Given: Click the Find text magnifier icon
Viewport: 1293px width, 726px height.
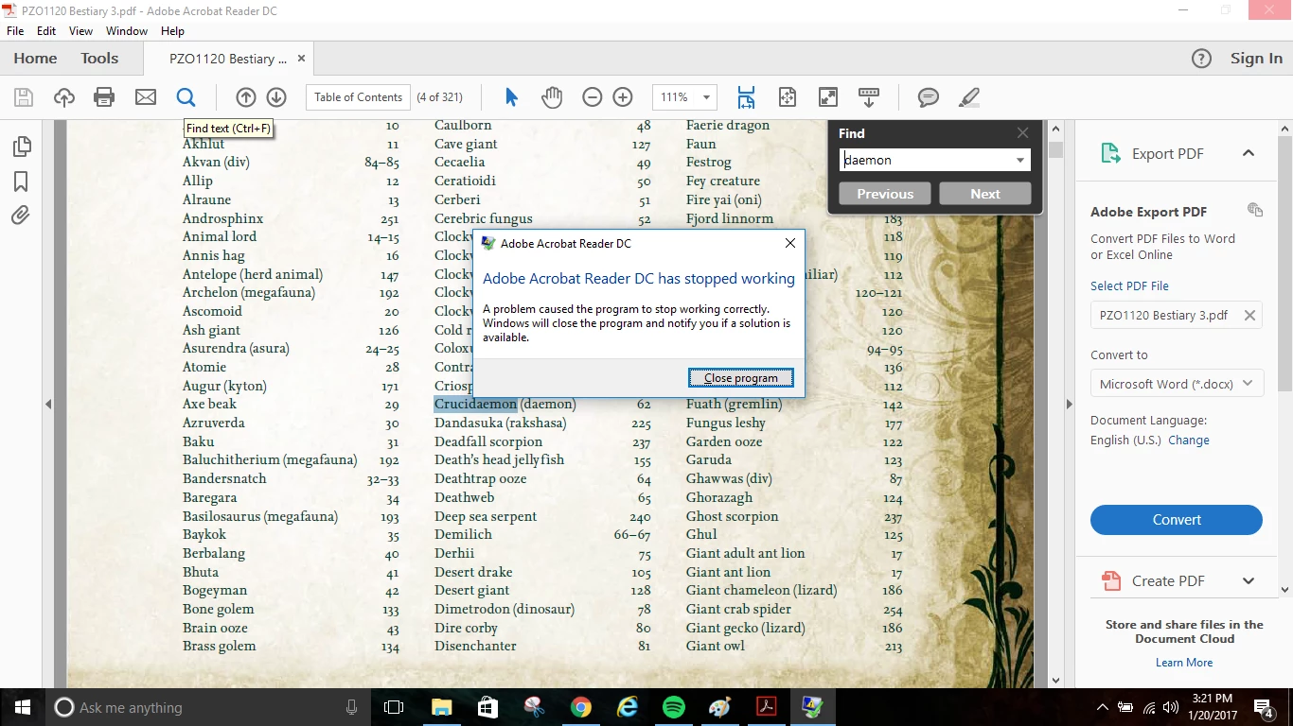Looking at the screenshot, I should pos(186,97).
